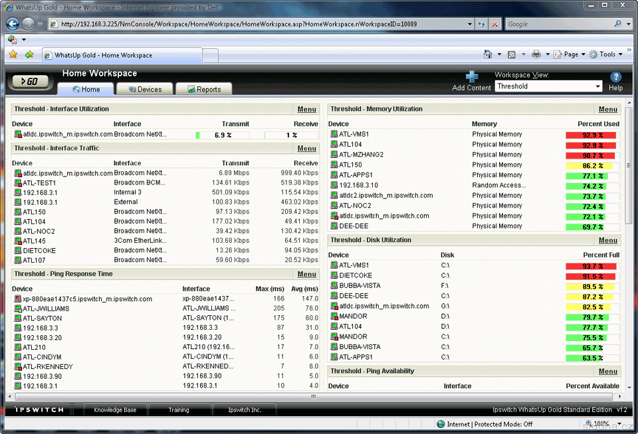This screenshot has width=638, height=434.
Task: Click the Print icon in toolbar
Action: tap(536, 54)
